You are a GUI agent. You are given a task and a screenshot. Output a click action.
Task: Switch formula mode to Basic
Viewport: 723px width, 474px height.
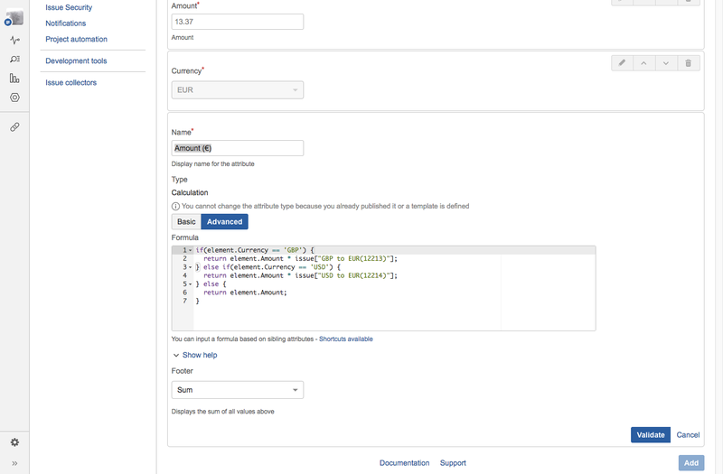[186, 221]
